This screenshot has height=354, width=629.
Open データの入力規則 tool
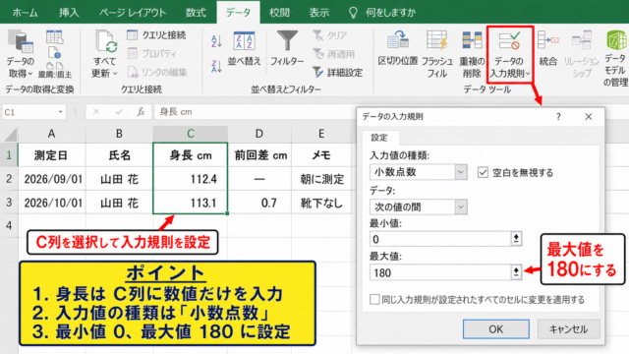[509, 55]
